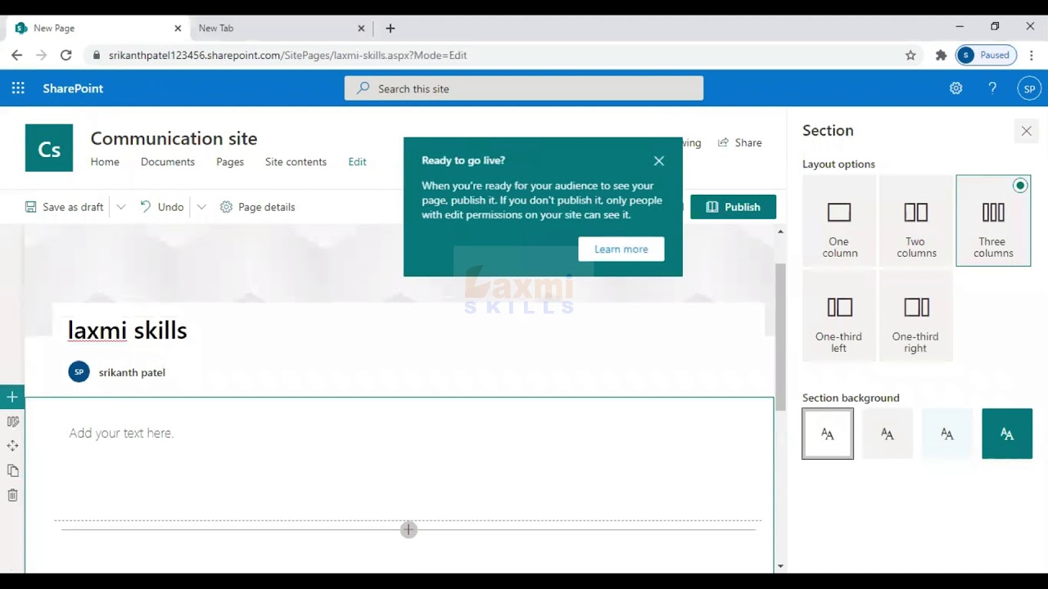Add a web part with circled plus
The width and height of the screenshot is (1048, 589).
tap(409, 530)
